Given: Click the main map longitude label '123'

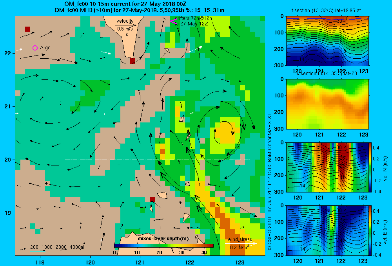Looking at the screenshot, I should 240,262.
